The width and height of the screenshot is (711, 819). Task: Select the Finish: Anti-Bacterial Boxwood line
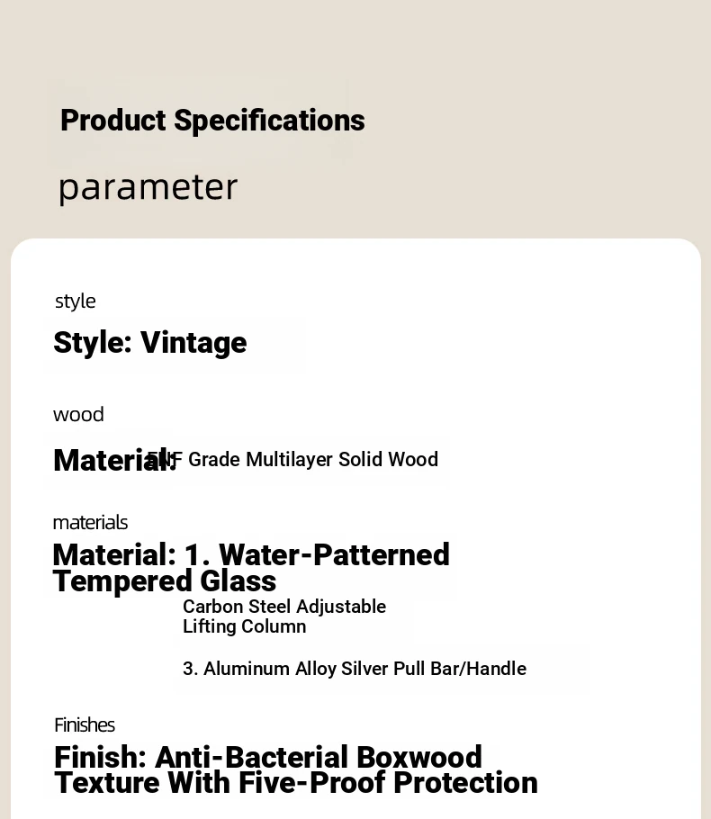pos(268,758)
